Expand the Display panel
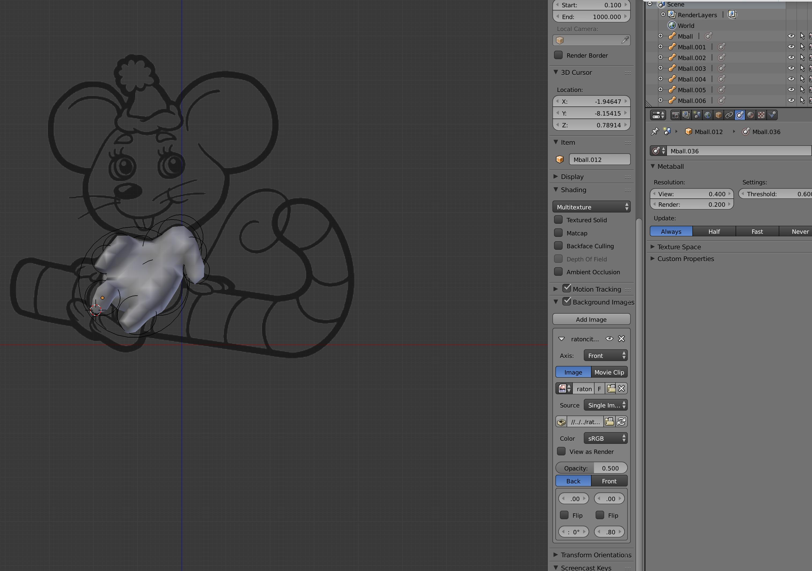Image resolution: width=812 pixels, height=571 pixels. pos(556,176)
